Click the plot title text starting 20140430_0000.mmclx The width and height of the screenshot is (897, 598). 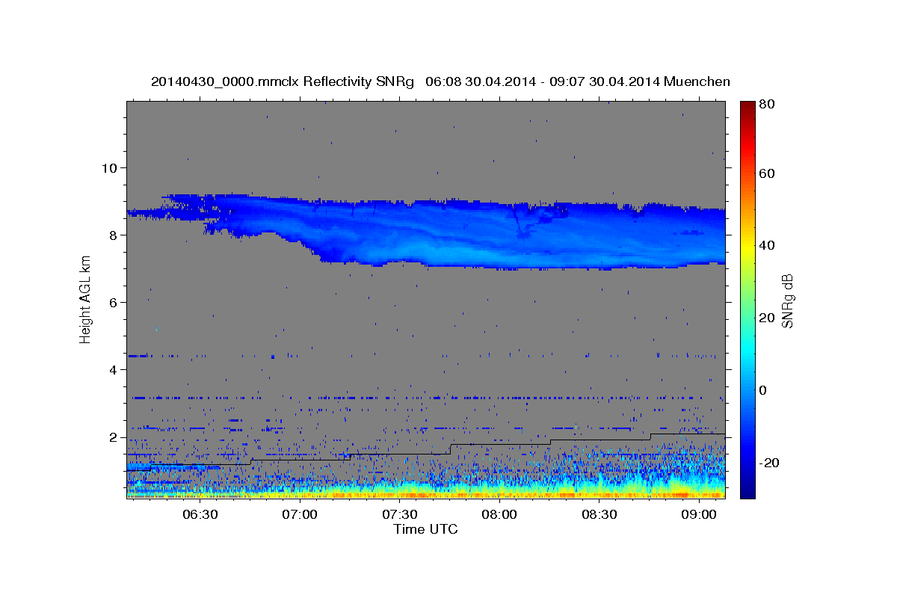(440, 81)
